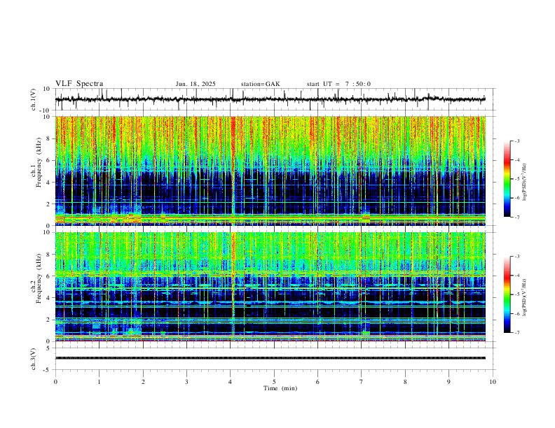Click the 'start UT = 7 :50: 0' text
This screenshot has width=555, height=428.
tap(338, 84)
